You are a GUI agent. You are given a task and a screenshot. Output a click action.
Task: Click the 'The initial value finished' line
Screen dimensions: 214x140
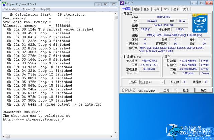50,29
